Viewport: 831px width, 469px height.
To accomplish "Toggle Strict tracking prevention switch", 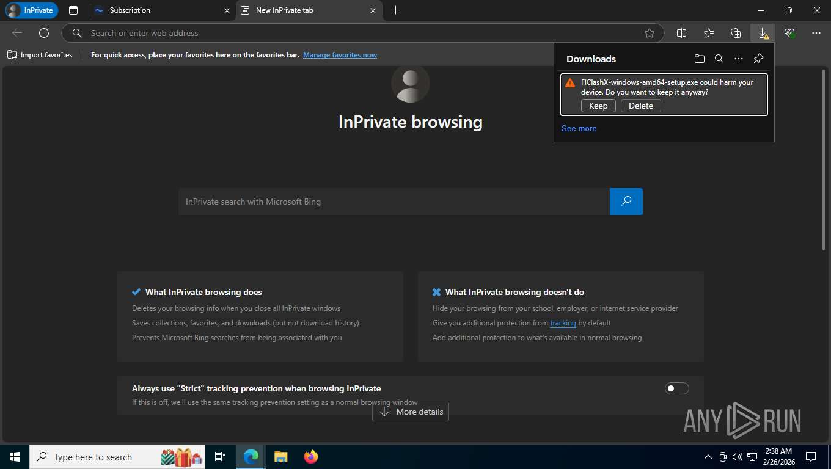I will pos(676,388).
